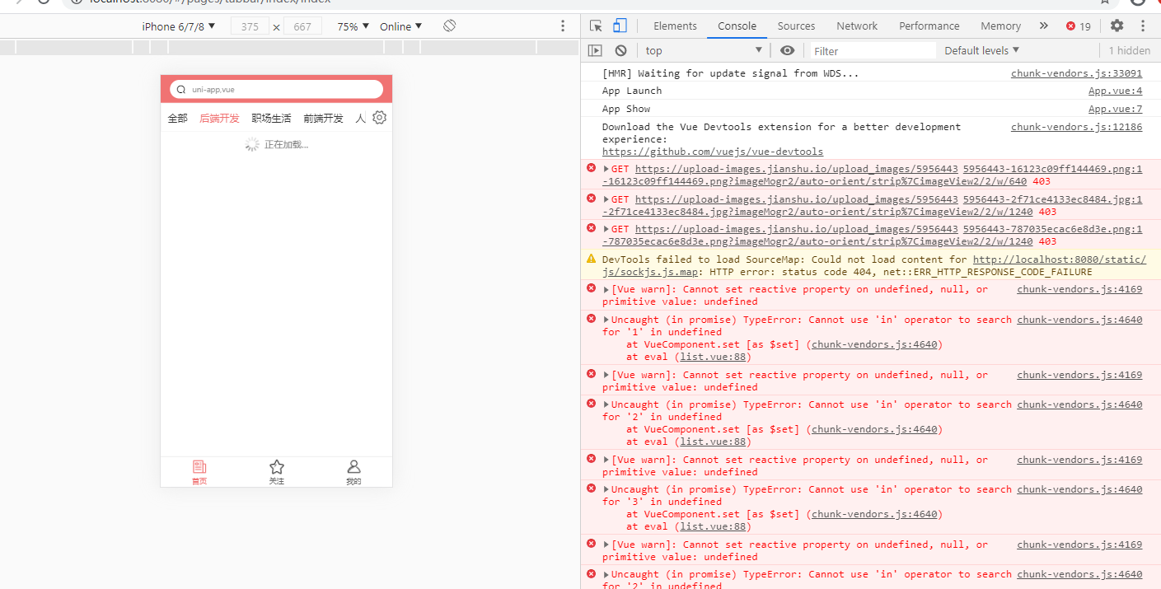Open DevTools more options menu

point(1143,26)
